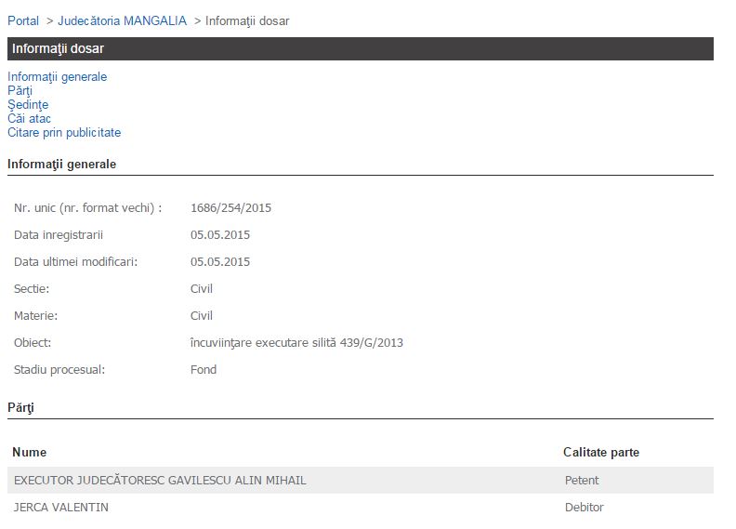Click the bold Informații generale section heading
Image resolution: width=736 pixels, height=529 pixels.
[x=61, y=164]
